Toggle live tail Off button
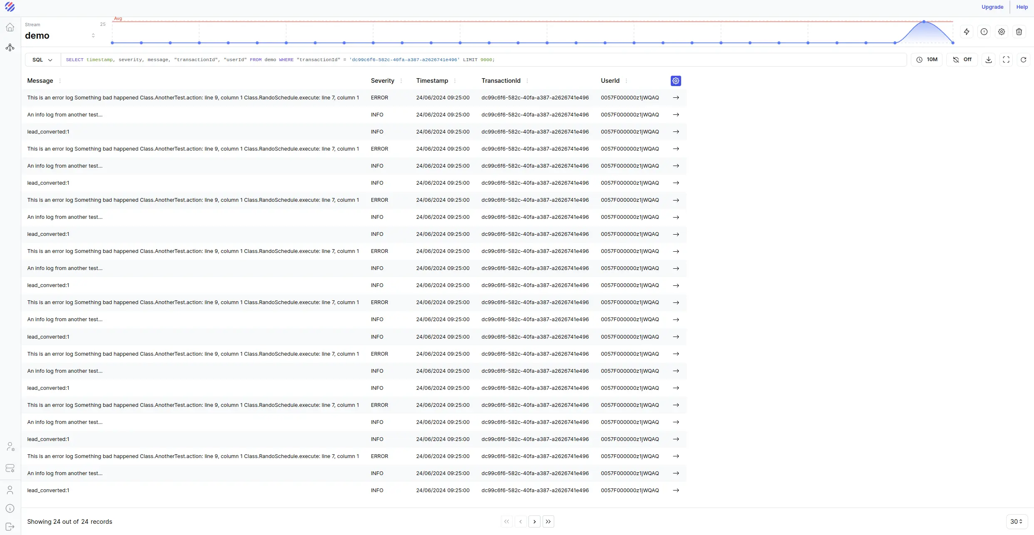The width and height of the screenshot is (1034, 535). [x=962, y=59]
